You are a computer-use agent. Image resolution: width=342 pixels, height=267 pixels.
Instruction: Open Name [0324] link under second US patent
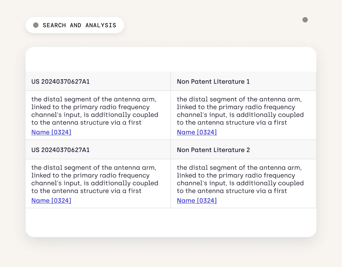[51, 201]
